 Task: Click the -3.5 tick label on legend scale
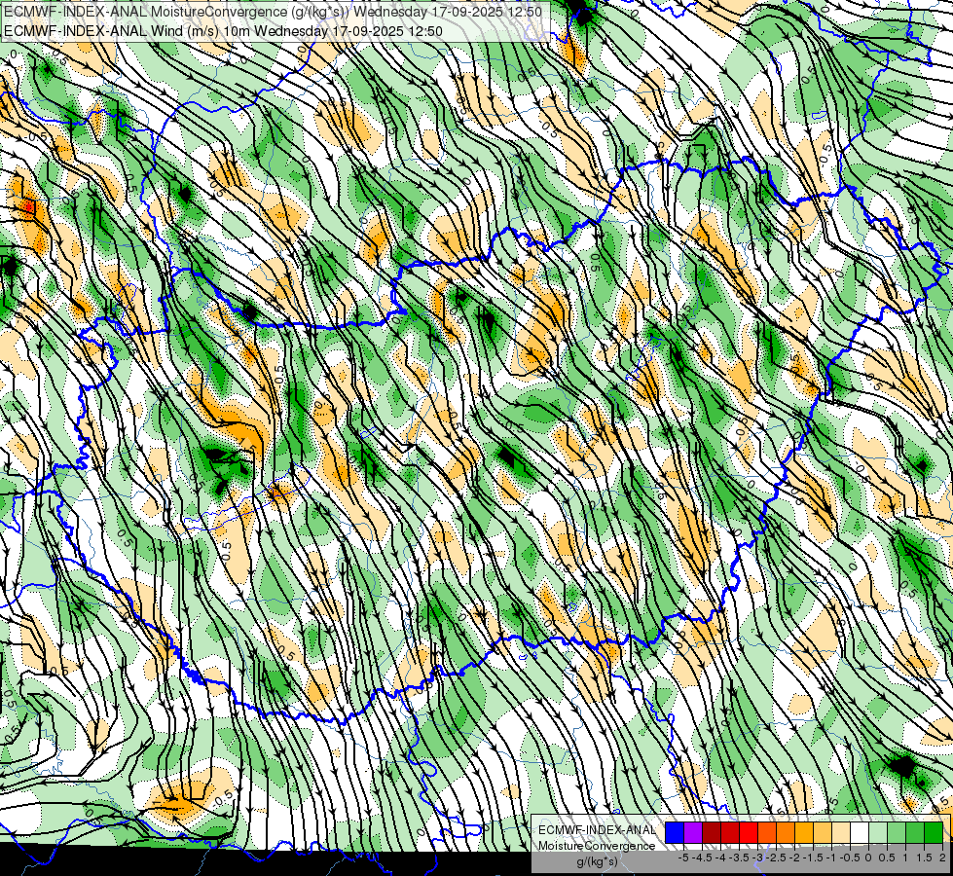tap(739, 858)
